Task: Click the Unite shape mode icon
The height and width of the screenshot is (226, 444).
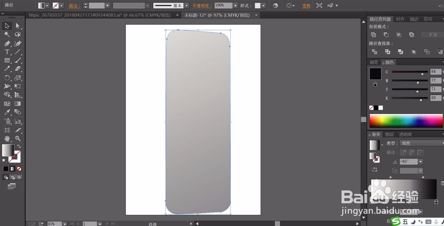Action: point(373,34)
